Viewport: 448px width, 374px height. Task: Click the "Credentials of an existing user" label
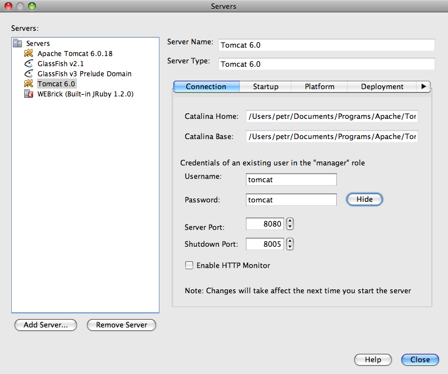coord(272,163)
